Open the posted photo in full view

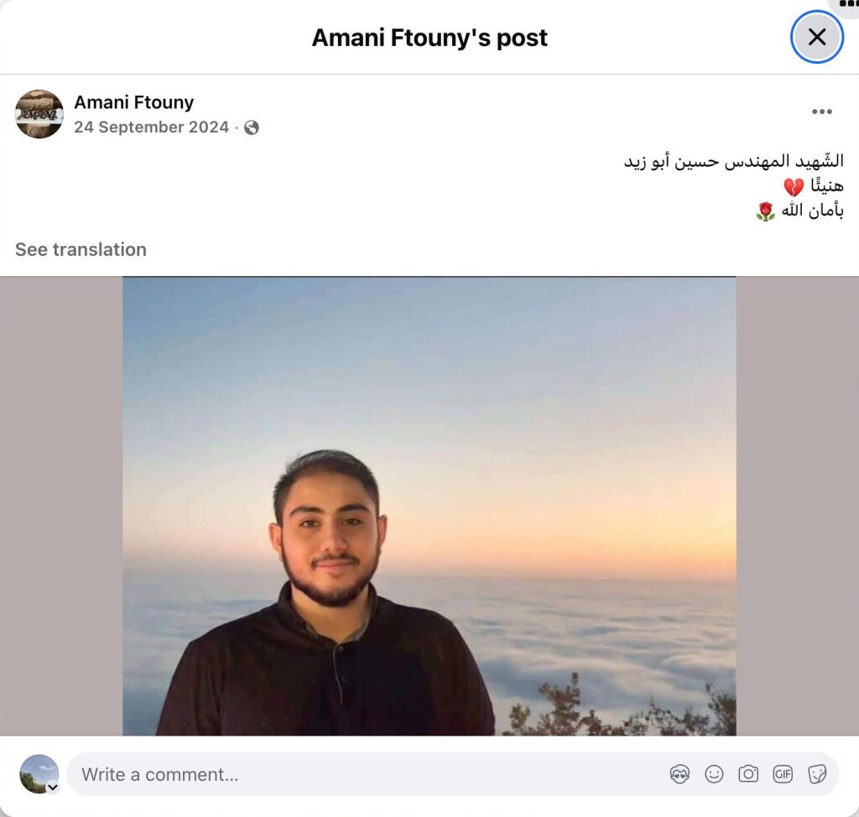(429, 507)
